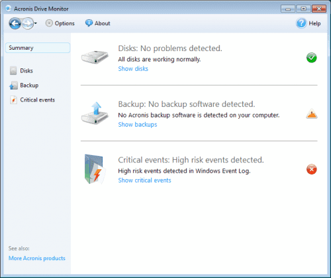Click the Backup sidebar icon
The image size is (331, 278).
point(13,86)
